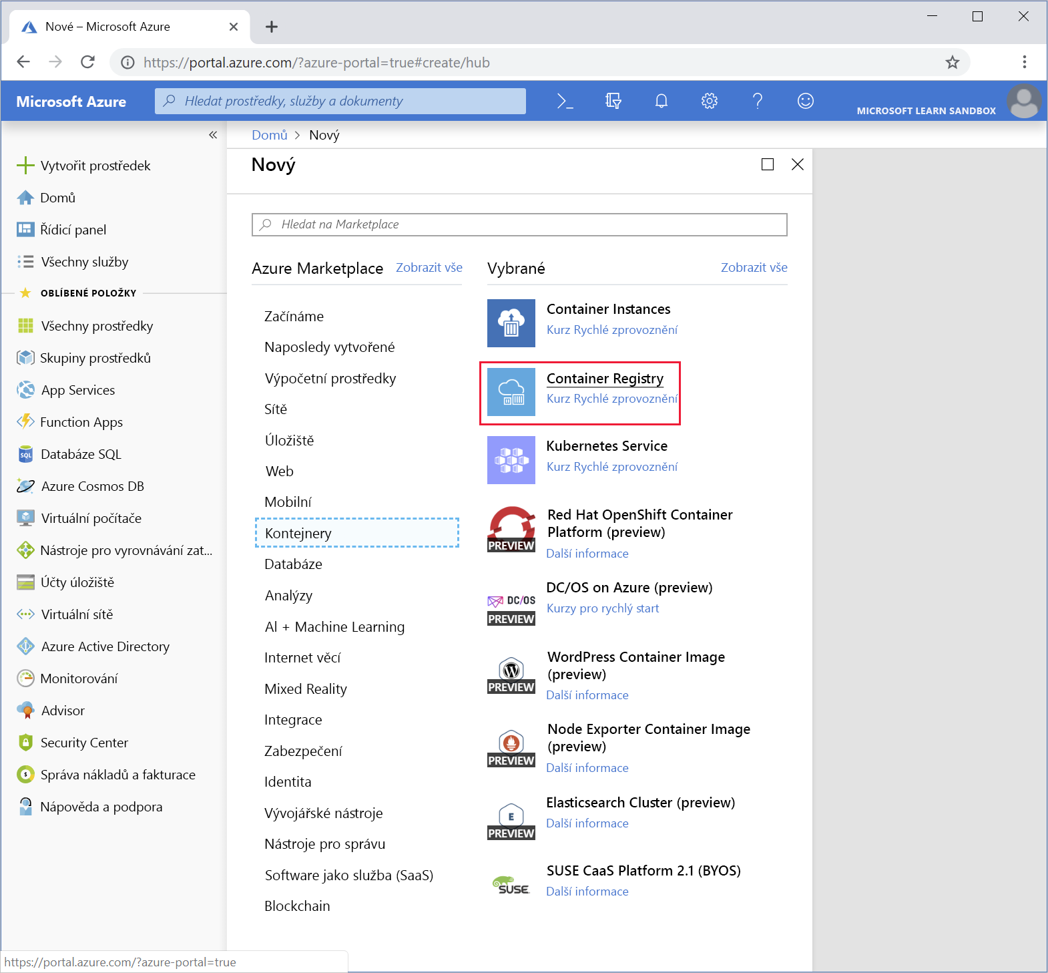Open Kurzy pro rychlý start link
The image size is (1048, 973).
(x=603, y=608)
